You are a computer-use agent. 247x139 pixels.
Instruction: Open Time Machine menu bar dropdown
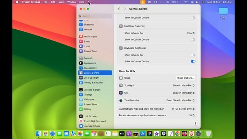(181, 100)
